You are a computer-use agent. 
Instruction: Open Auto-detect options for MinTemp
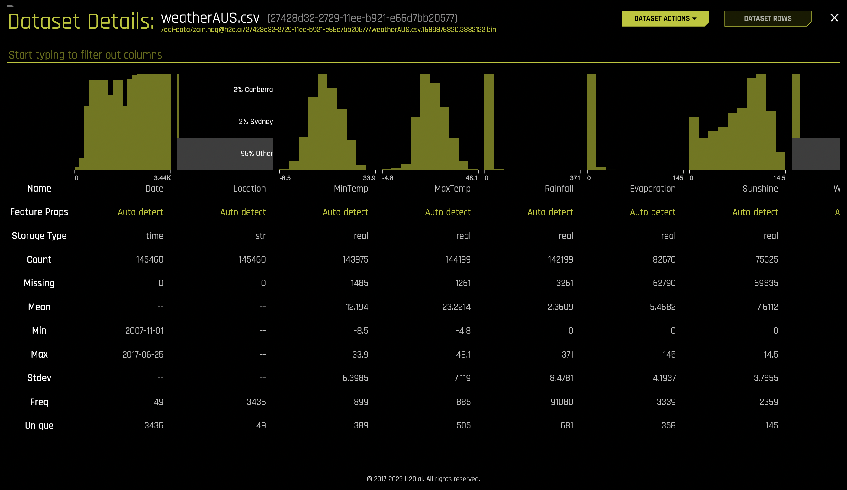click(x=345, y=212)
